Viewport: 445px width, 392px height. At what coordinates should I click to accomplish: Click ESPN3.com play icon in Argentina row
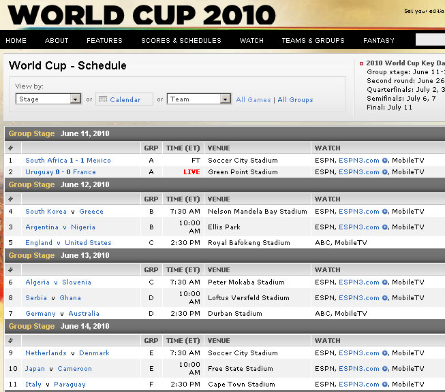point(384,227)
